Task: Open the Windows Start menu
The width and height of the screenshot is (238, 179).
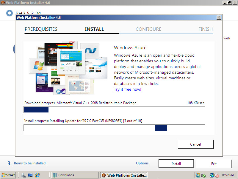Action: pos(9,175)
